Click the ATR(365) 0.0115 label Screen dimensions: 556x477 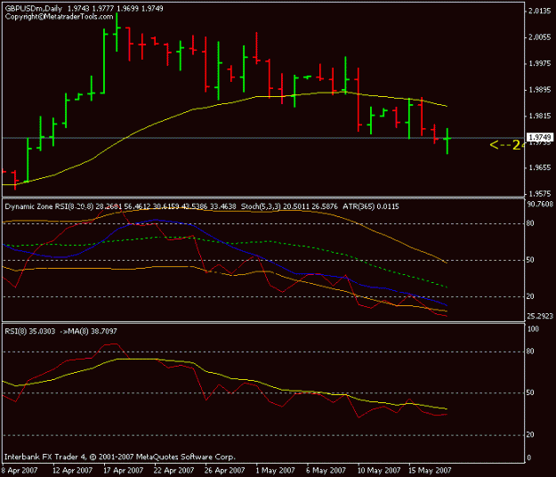pos(371,206)
